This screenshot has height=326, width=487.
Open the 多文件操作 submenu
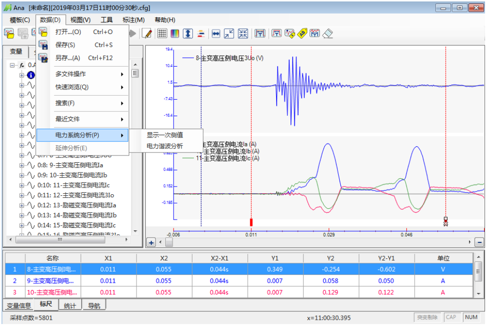click(82, 74)
